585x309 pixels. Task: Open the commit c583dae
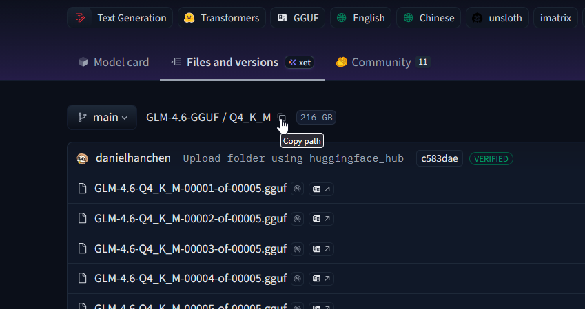440,158
